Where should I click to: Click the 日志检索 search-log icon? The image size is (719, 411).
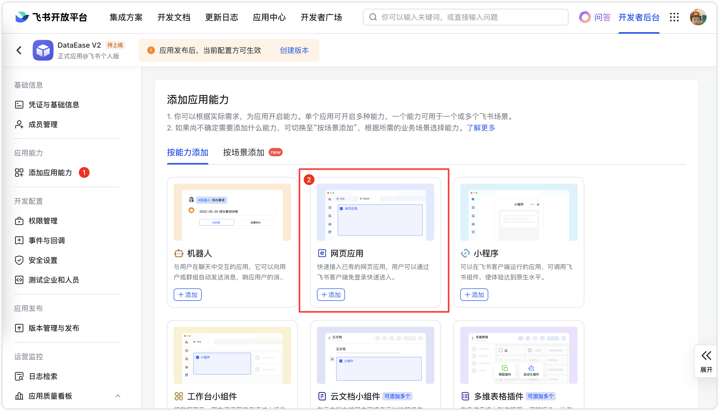19,376
